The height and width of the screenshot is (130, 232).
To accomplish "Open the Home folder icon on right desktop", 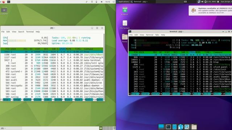I will [x=125, y=38].
